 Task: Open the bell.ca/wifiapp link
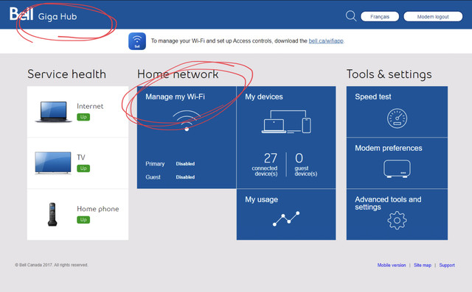pos(326,40)
